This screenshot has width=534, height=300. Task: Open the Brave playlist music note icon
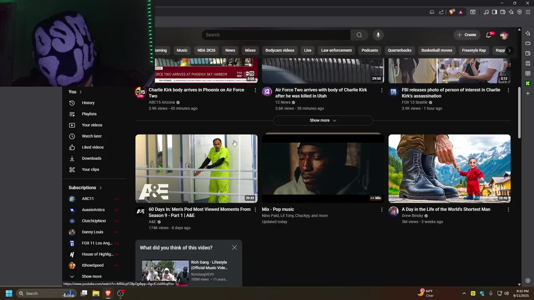486,12
